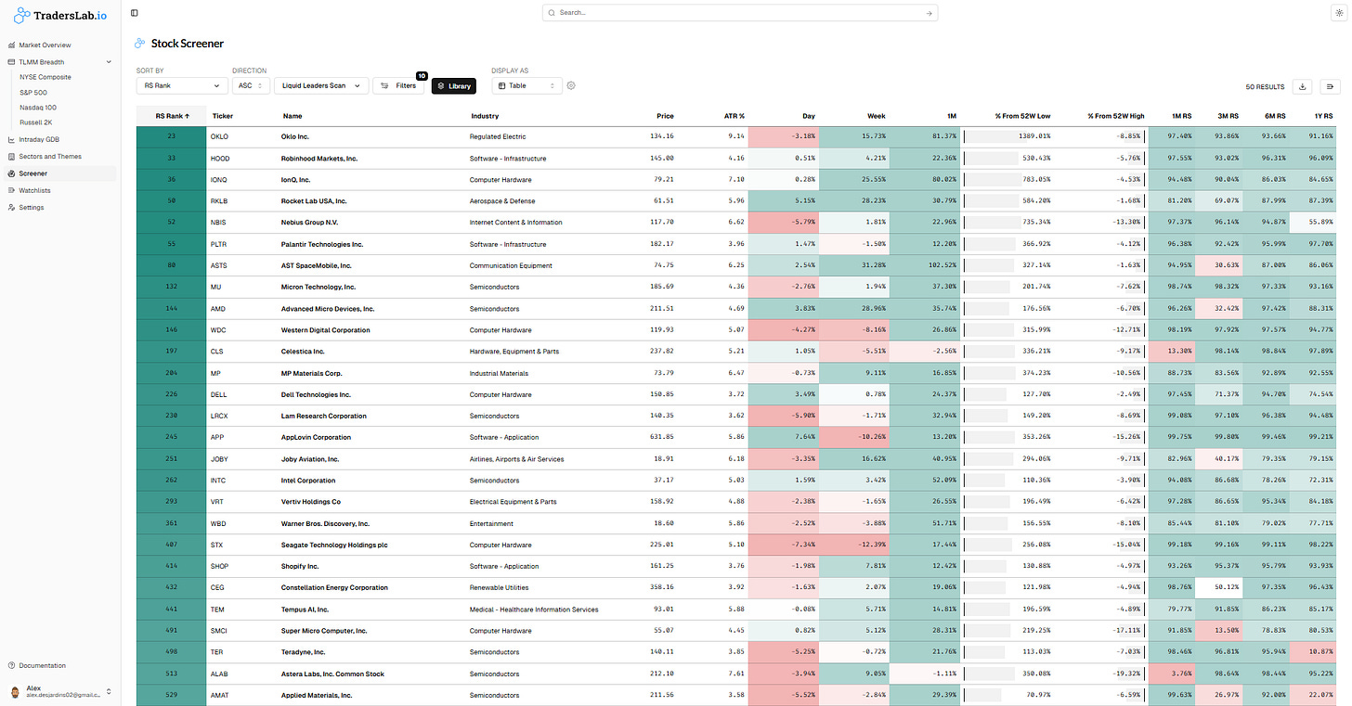Open the table settings gear icon
1352x706 pixels.
pos(571,85)
